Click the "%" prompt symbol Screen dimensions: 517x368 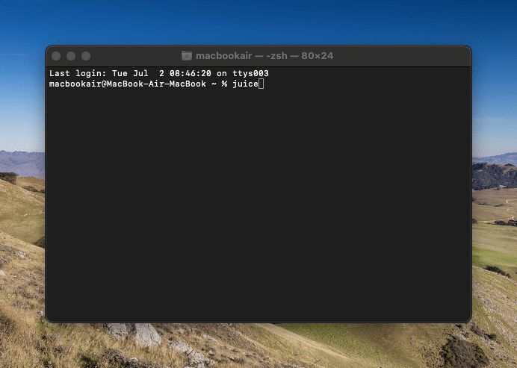(x=224, y=84)
